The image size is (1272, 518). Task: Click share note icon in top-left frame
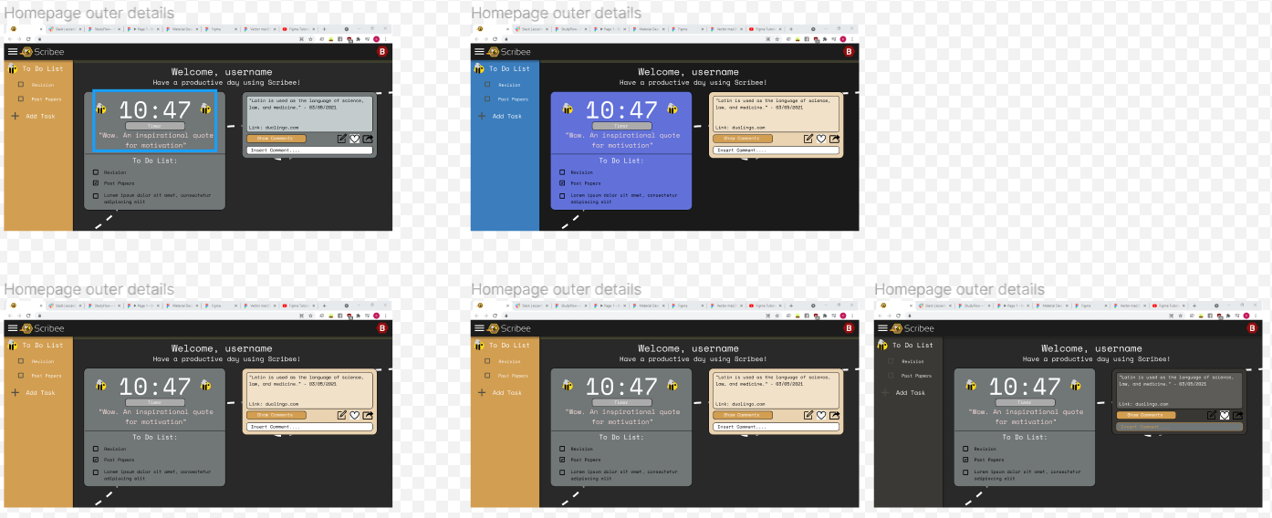(x=368, y=139)
